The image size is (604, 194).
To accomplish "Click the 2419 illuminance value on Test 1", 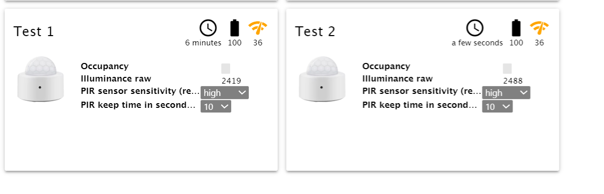I will point(231,81).
